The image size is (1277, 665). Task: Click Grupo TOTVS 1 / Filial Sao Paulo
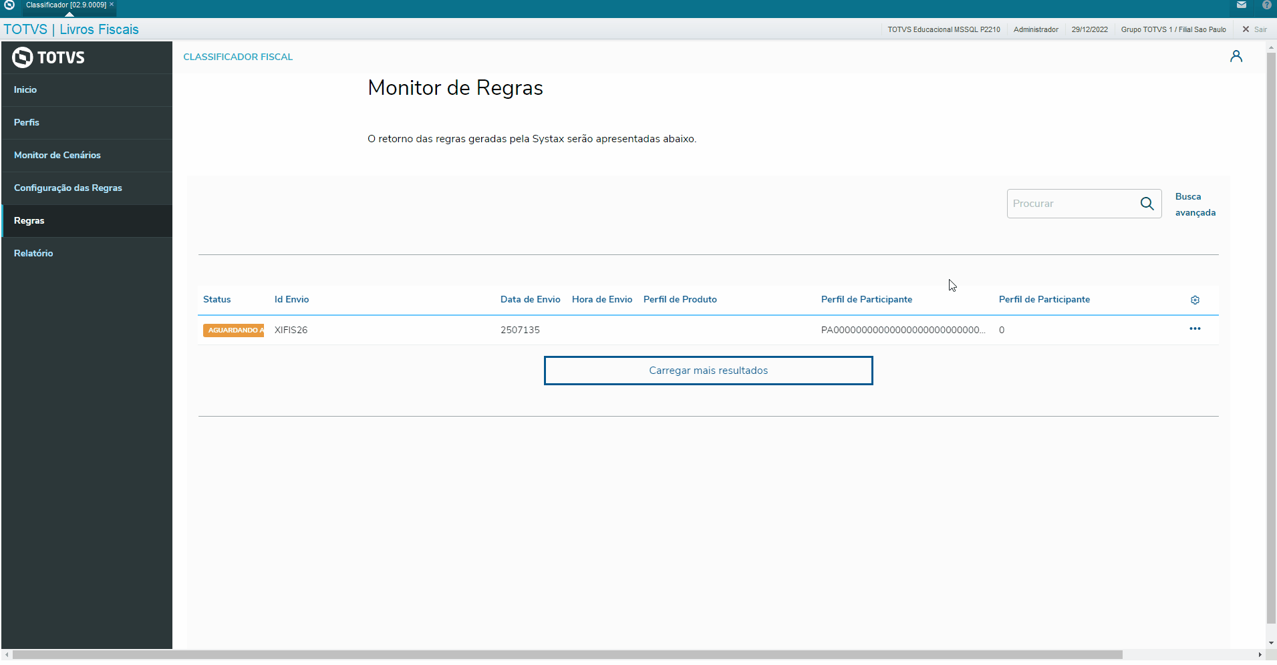(x=1173, y=30)
